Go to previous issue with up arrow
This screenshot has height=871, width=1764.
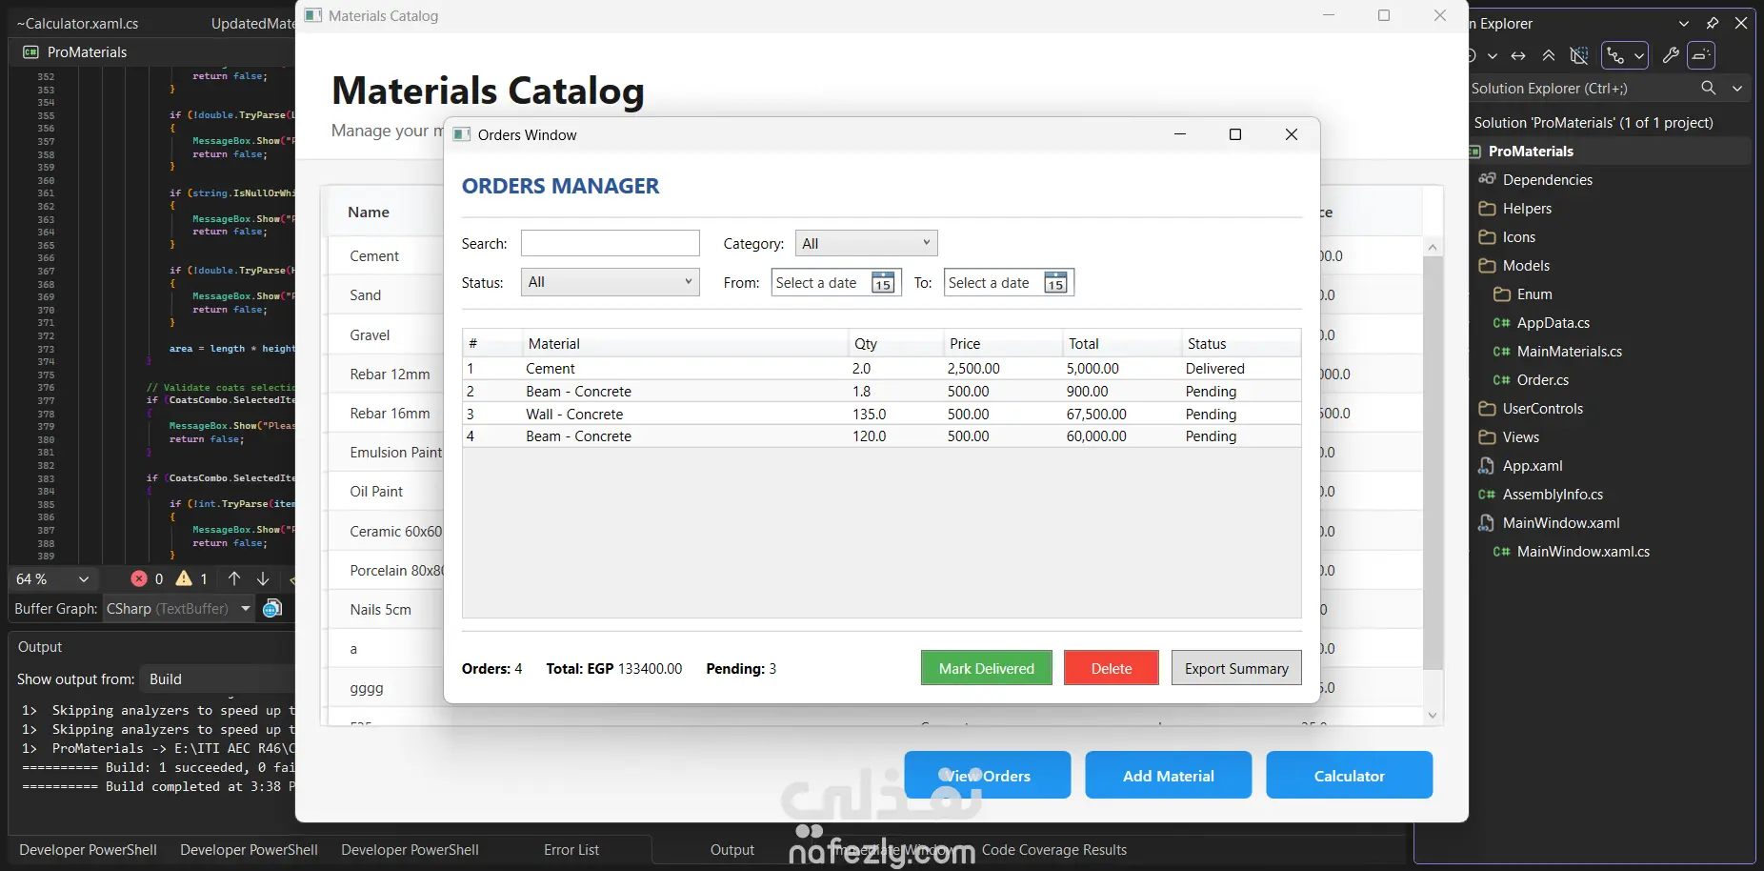click(x=234, y=578)
